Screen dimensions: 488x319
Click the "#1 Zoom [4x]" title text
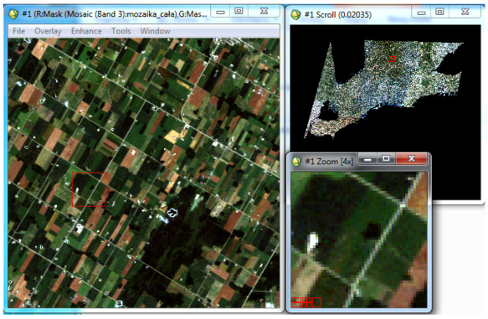329,162
